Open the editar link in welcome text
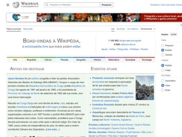 77,47
